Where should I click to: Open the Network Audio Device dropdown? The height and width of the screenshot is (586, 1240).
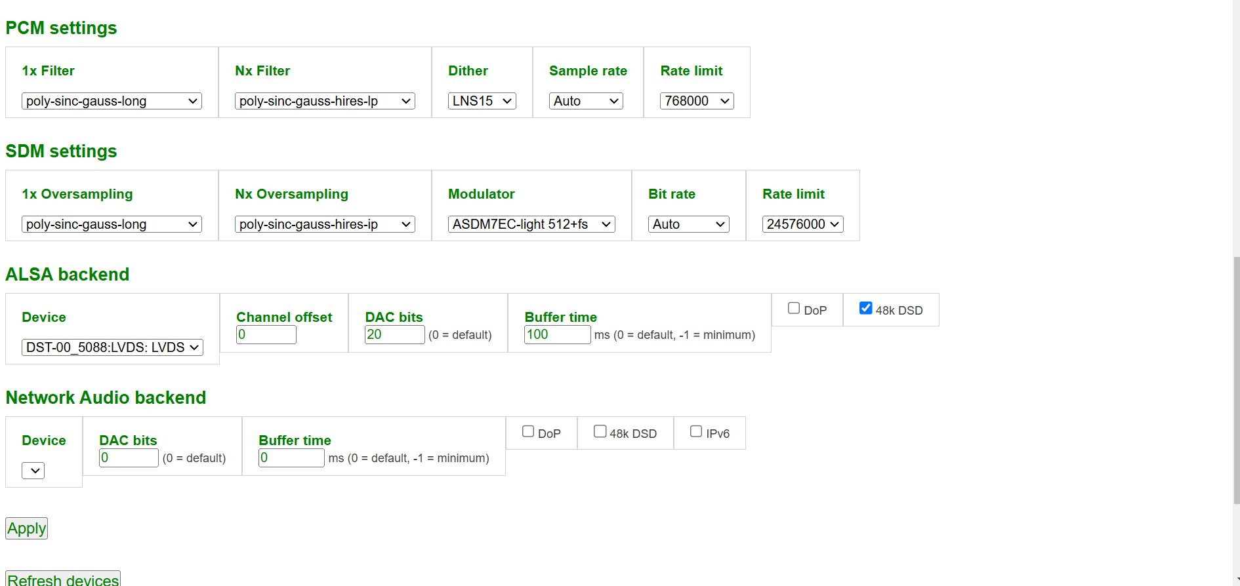tap(33, 471)
